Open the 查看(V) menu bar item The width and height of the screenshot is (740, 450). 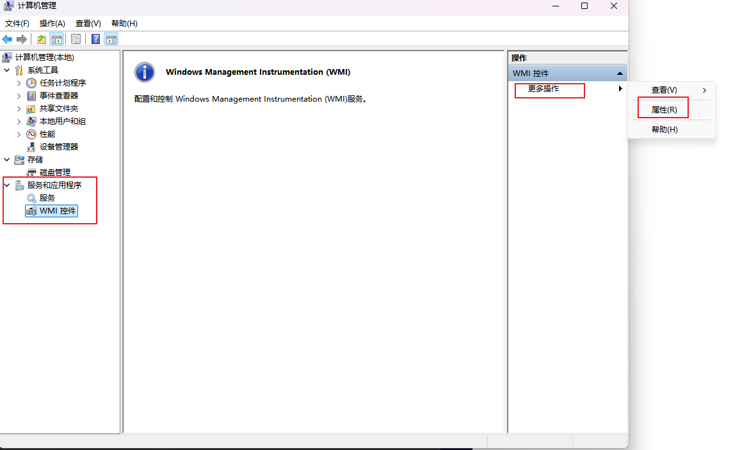tap(88, 24)
